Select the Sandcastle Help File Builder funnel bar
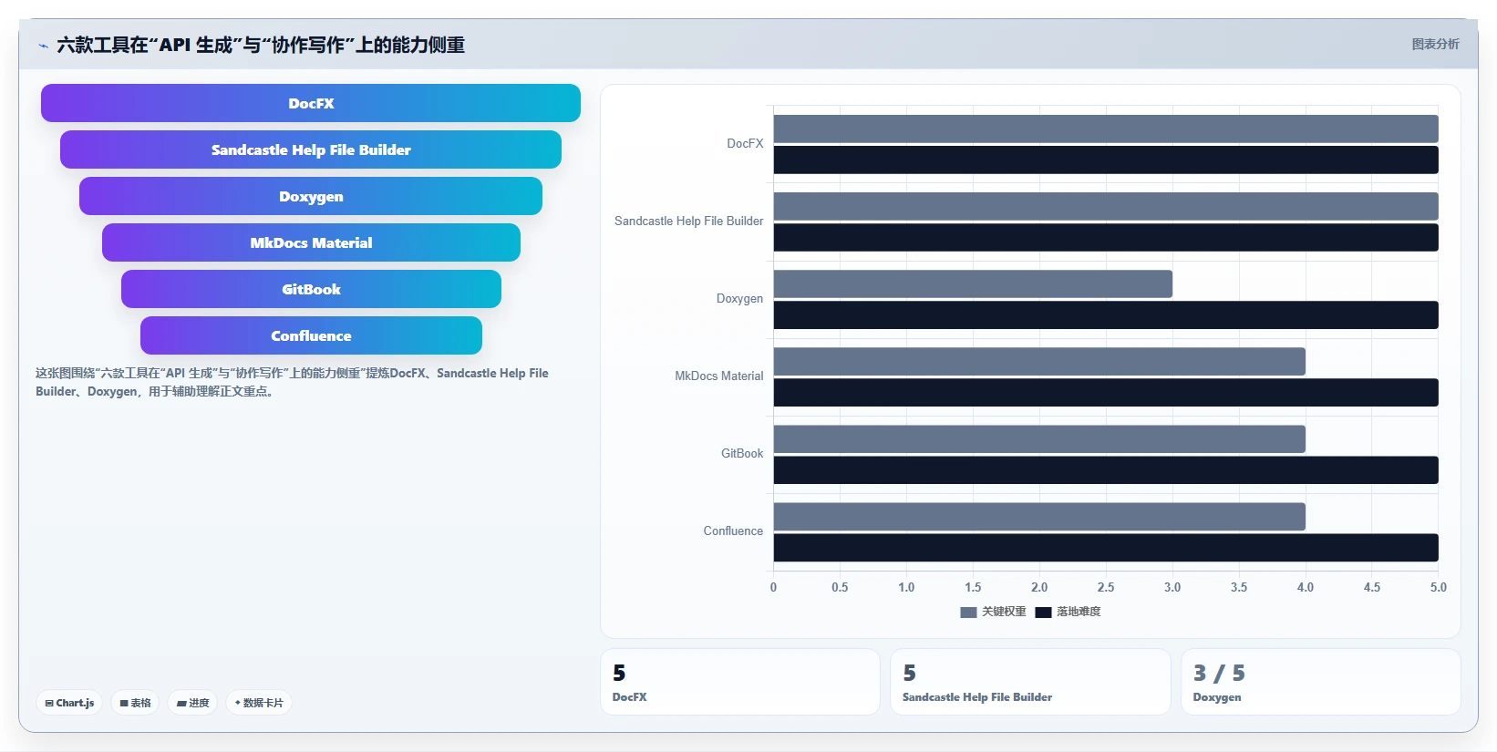 click(311, 149)
